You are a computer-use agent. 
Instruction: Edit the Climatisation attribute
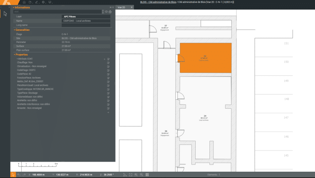108,67
